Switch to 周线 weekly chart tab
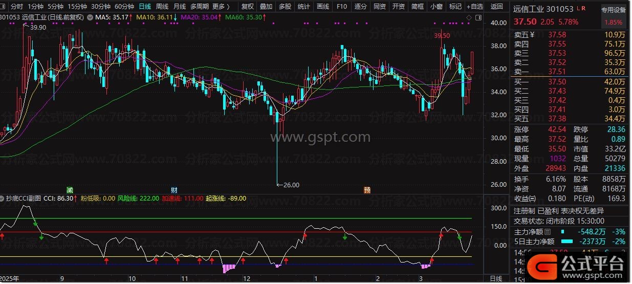632x284 pixels. coord(162,7)
